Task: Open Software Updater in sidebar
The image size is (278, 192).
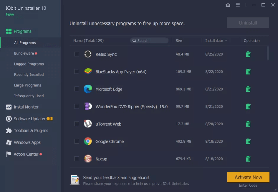Action: (29, 119)
